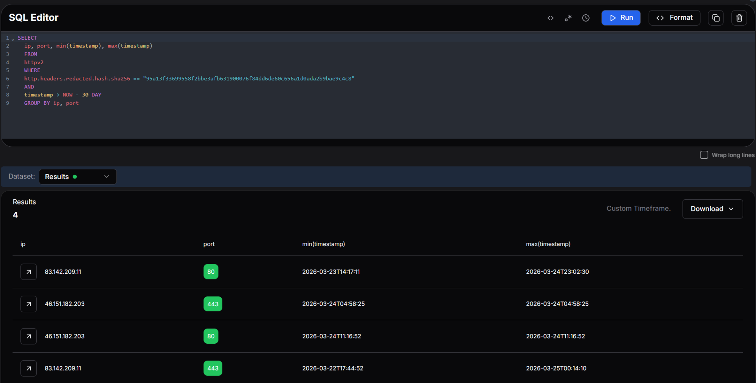Image resolution: width=756 pixels, height=383 pixels.
Task: Click the max(timestamp) column header
Action: (x=548, y=244)
